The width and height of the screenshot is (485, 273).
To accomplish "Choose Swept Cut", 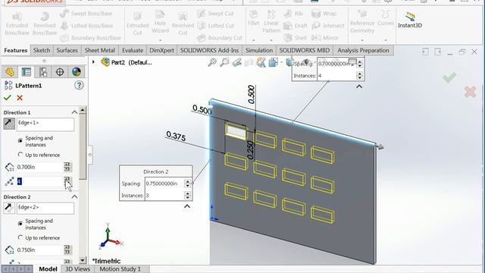I will click(215, 14).
